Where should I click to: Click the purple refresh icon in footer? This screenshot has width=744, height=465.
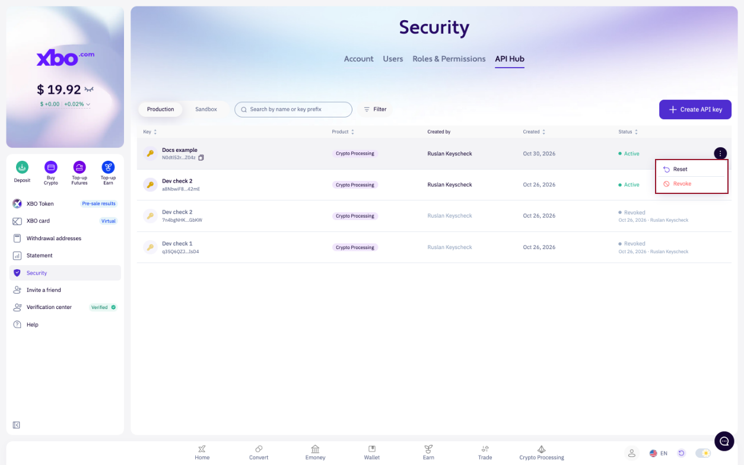pyautogui.click(x=682, y=453)
